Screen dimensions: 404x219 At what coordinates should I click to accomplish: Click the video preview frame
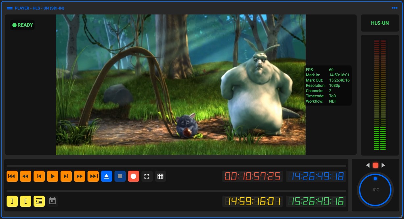181,85
